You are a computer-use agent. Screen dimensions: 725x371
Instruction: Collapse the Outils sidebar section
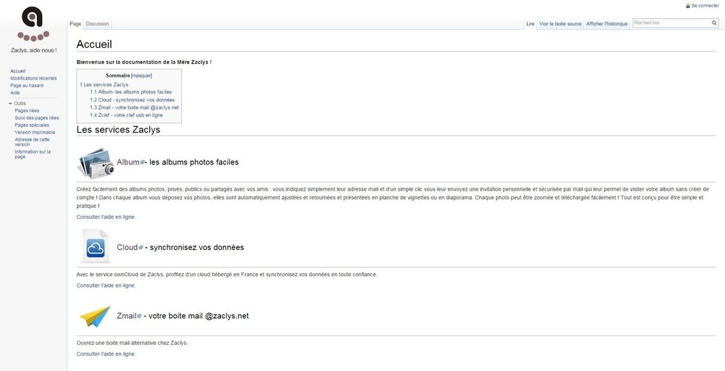10,104
